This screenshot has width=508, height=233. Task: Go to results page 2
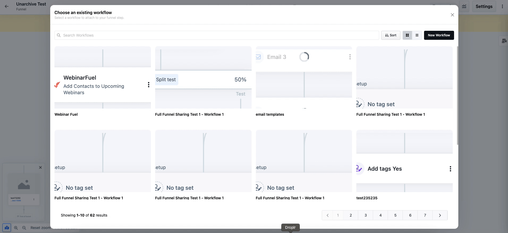click(350, 215)
